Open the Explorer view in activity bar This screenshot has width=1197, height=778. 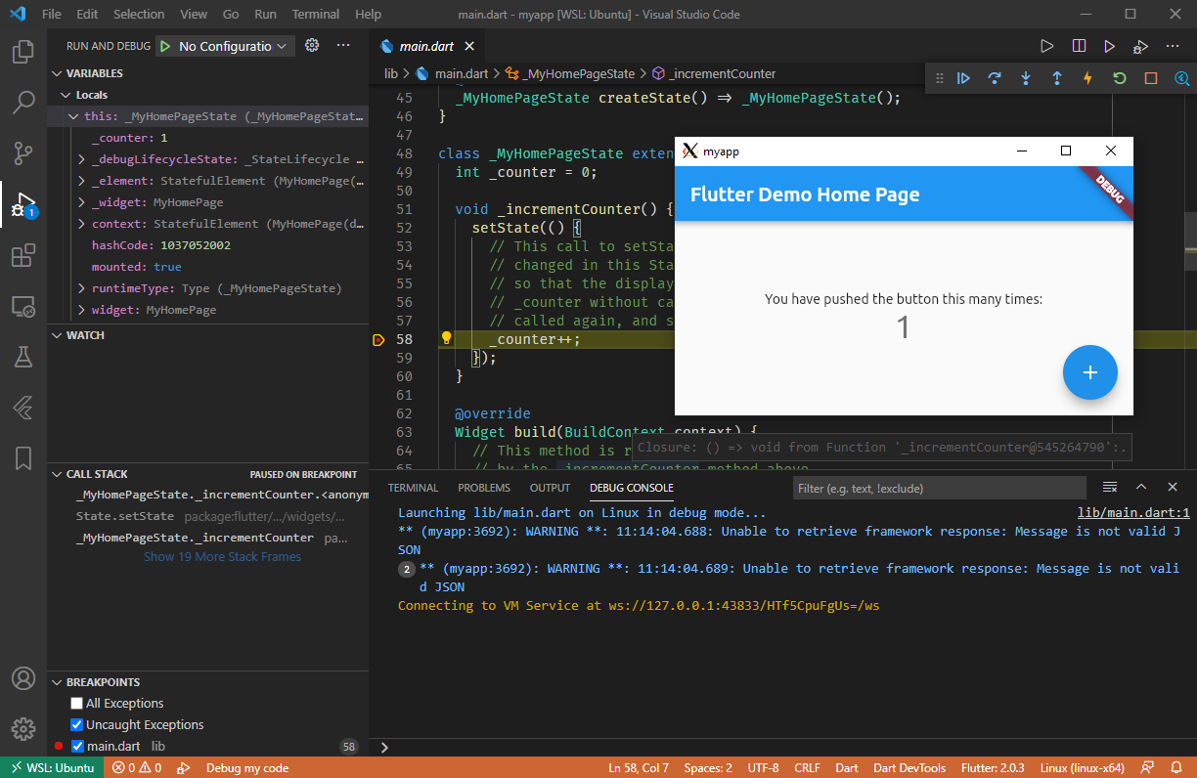23,52
